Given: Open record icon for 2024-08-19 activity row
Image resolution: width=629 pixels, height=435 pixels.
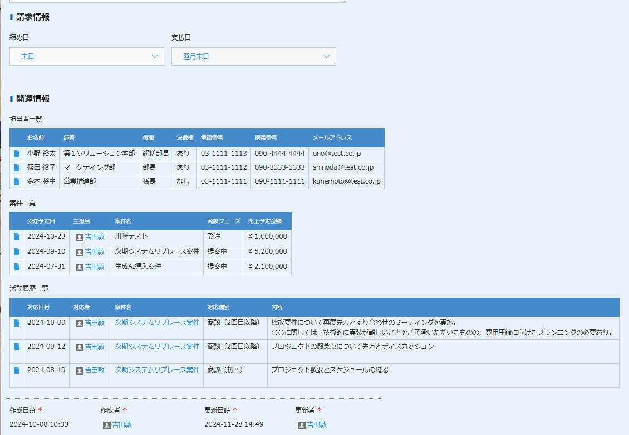Looking at the screenshot, I should (x=17, y=370).
